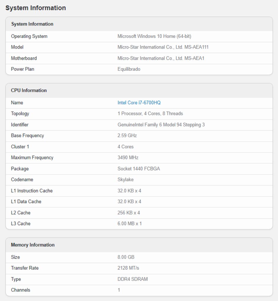This screenshot has width=278, height=301.
Task: Click the 'L3 Cache' label
Action: [21, 224]
